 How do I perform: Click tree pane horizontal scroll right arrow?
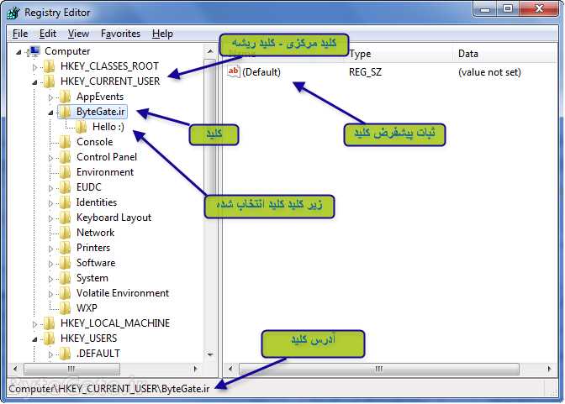point(195,369)
